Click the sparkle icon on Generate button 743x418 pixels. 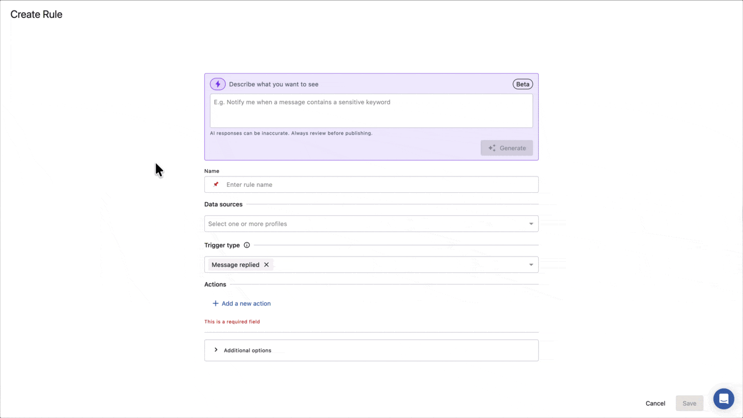tap(492, 147)
